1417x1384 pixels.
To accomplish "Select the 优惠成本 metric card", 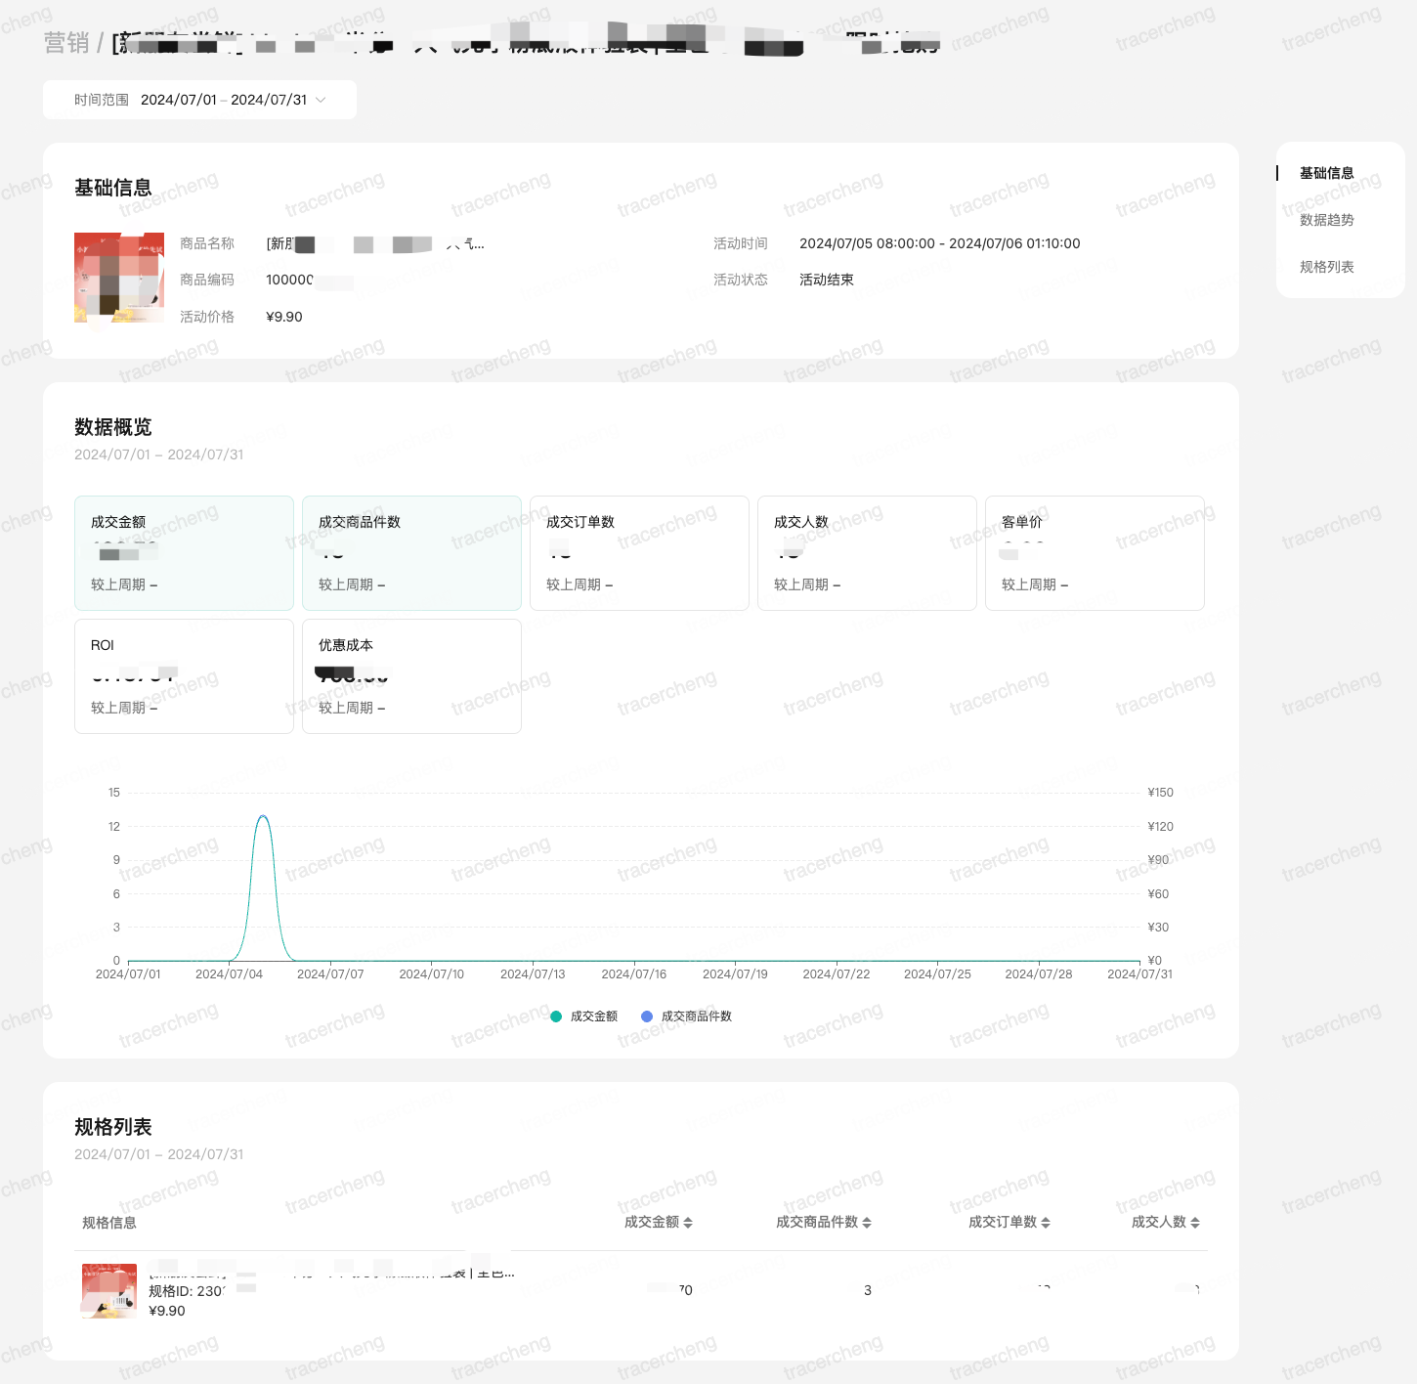I will click(x=411, y=676).
